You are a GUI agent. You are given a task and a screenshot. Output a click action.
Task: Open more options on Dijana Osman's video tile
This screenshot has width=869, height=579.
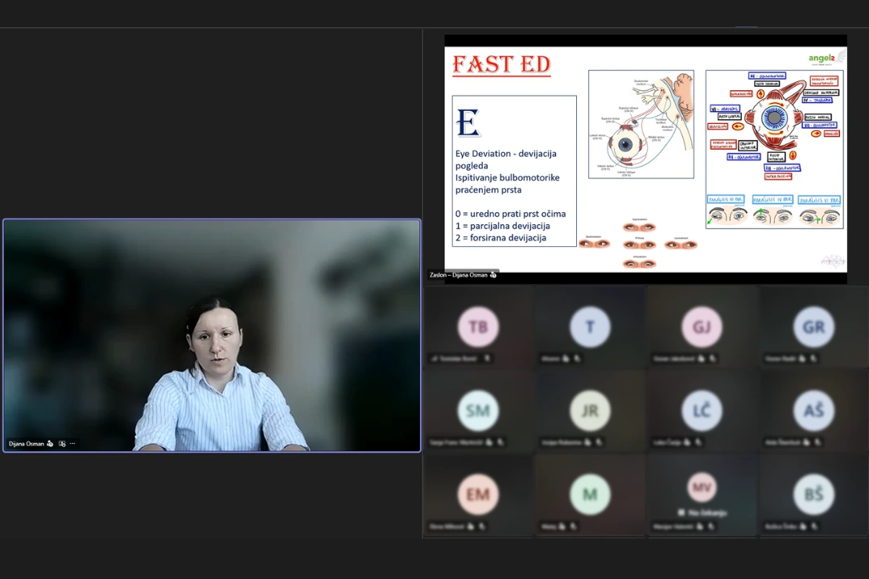(x=72, y=444)
